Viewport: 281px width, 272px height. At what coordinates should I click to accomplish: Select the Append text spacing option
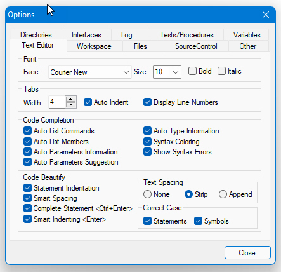(x=223, y=194)
